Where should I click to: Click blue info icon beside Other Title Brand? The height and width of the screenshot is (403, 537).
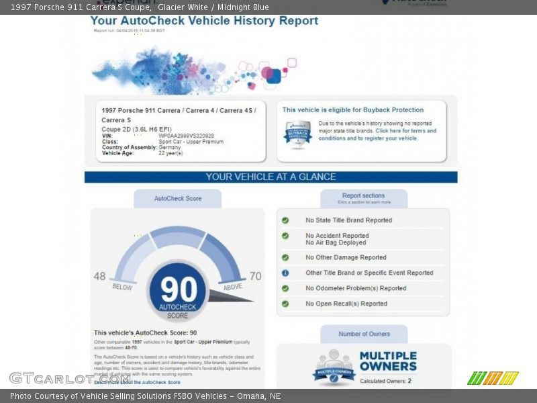[285, 273]
